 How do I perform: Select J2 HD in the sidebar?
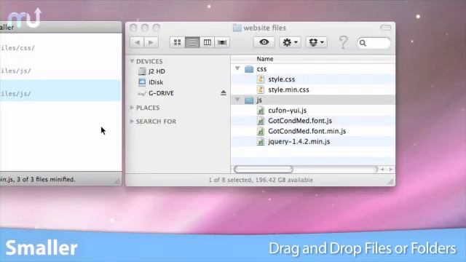pyautogui.click(x=157, y=71)
